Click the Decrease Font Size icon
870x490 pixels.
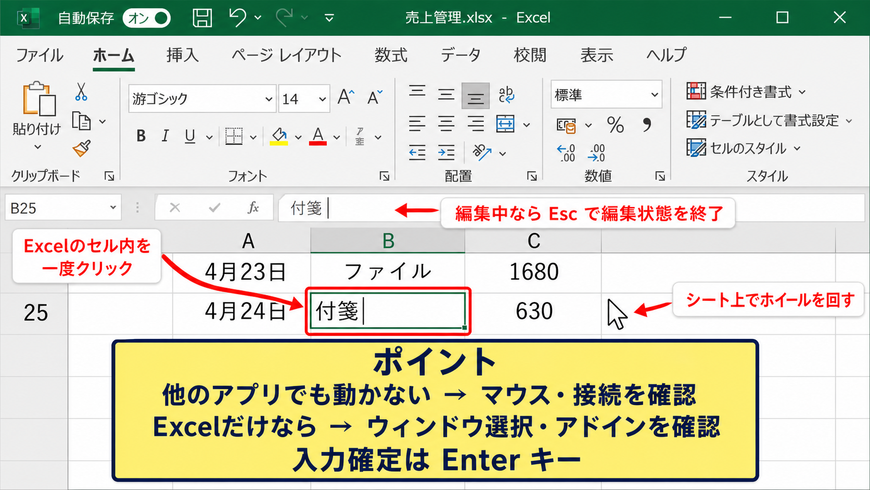[x=375, y=97]
